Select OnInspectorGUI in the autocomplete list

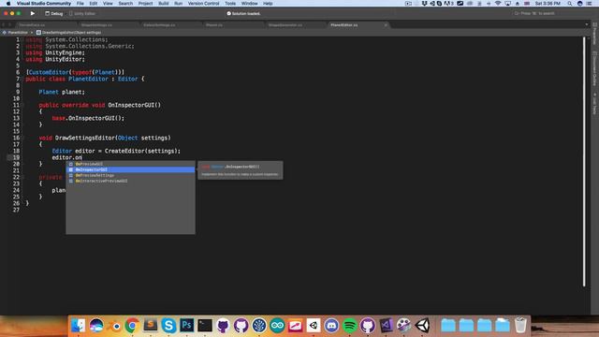click(130, 169)
